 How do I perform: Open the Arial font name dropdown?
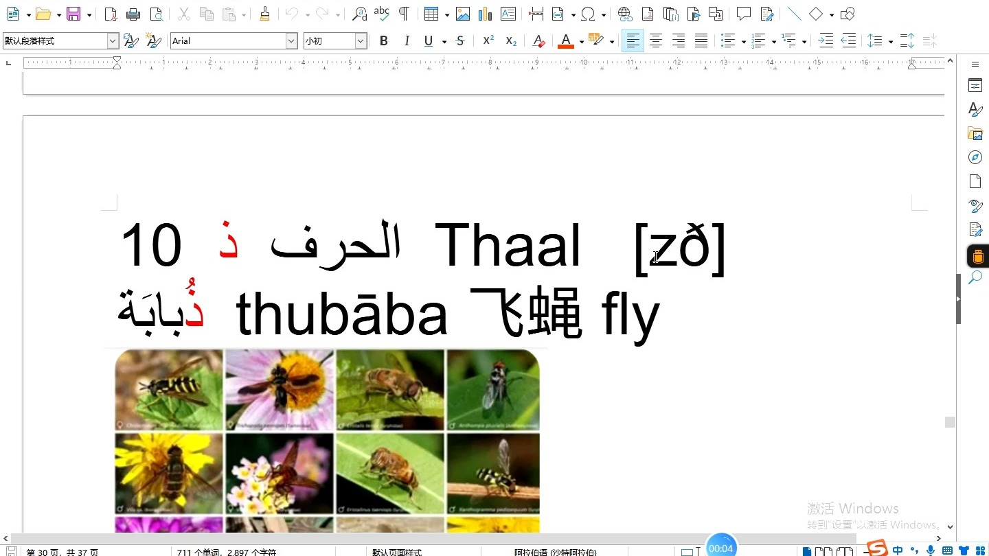pyautogui.click(x=291, y=41)
